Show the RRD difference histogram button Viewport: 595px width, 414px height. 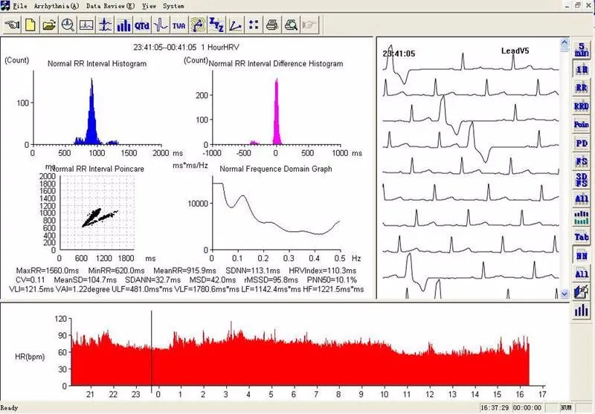pos(582,106)
